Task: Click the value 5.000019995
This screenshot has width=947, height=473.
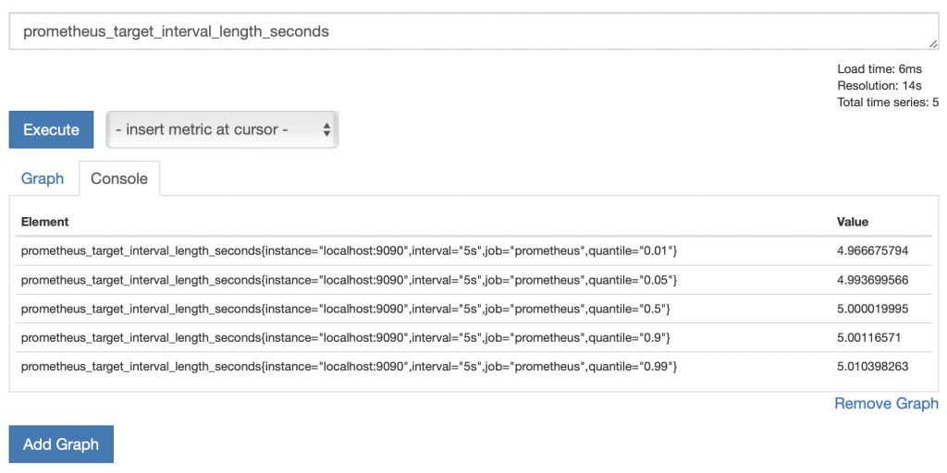Action: [873, 309]
